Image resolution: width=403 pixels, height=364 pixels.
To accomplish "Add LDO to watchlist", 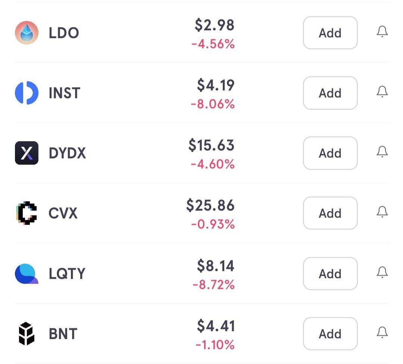I will coord(330,33).
